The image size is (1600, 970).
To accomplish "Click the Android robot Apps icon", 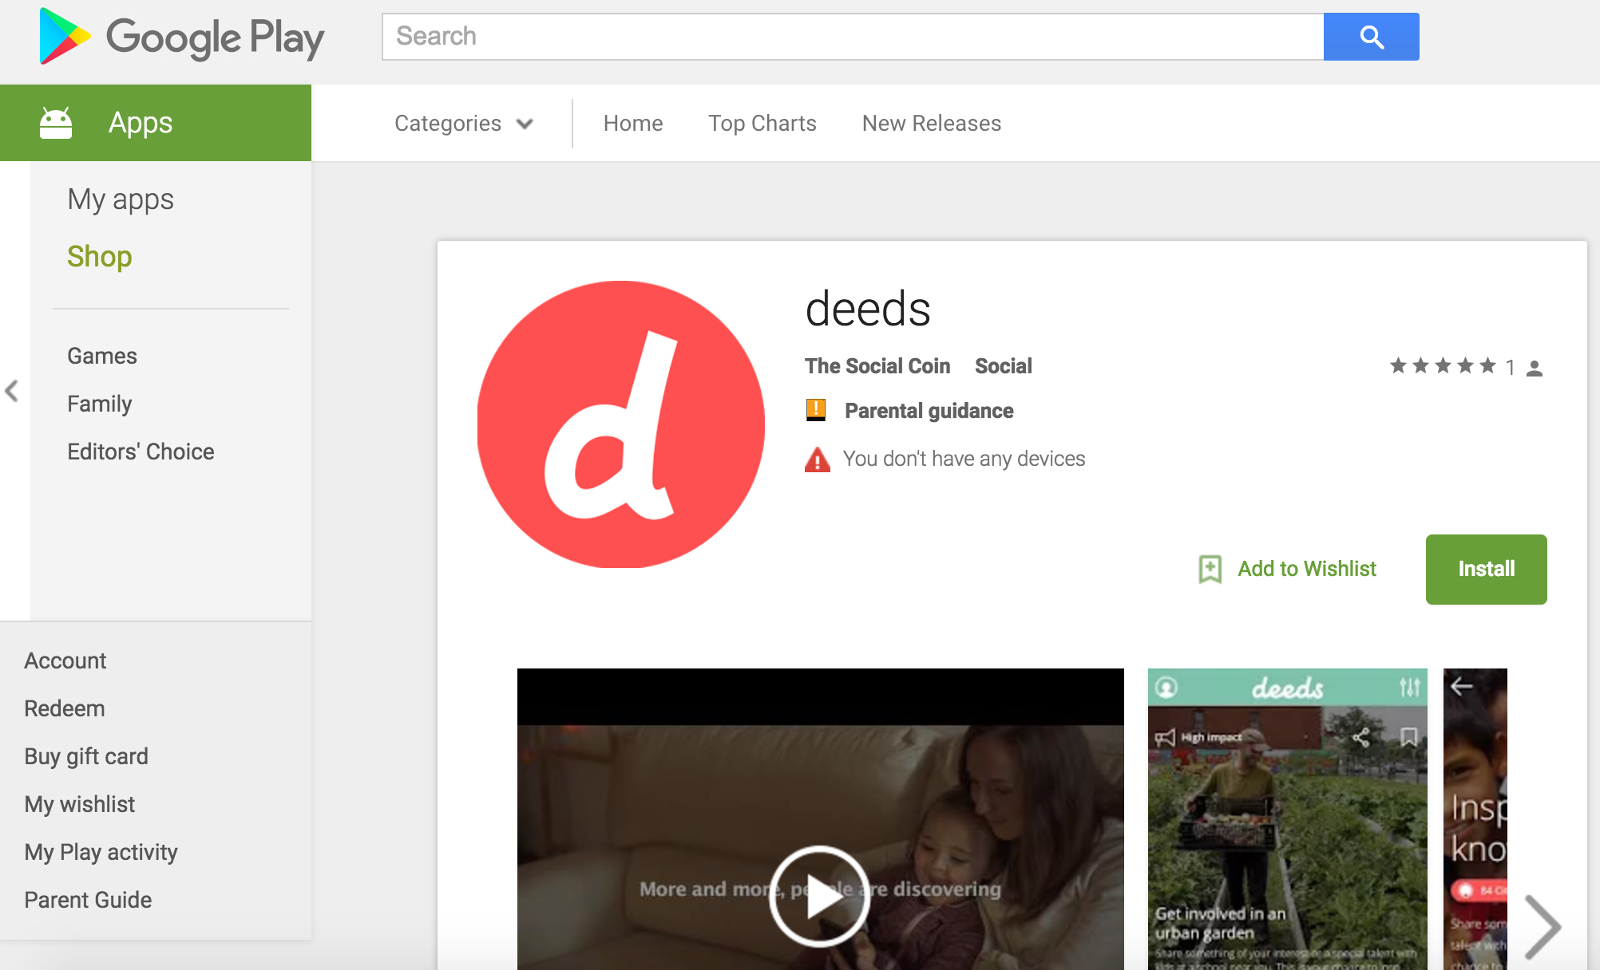I will tap(56, 123).
